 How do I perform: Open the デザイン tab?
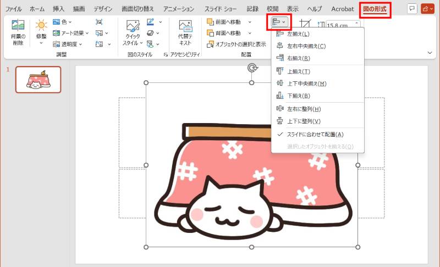(103, 9)
